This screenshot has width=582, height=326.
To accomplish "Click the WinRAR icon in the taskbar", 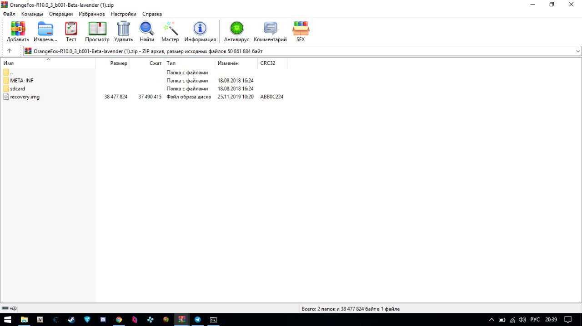I will pyautogui.click(x=182, y=320).
